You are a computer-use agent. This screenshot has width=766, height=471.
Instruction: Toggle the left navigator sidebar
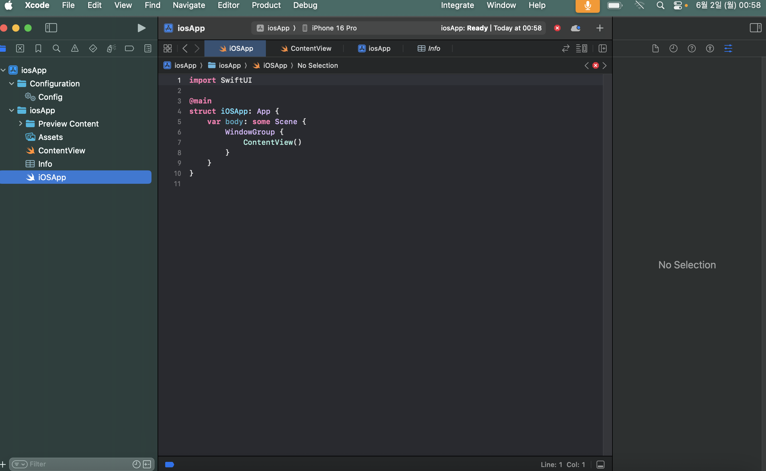51,28
